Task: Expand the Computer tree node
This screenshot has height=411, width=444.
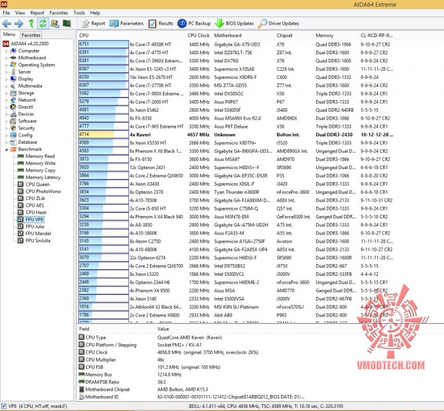Action: coord(6,51)
